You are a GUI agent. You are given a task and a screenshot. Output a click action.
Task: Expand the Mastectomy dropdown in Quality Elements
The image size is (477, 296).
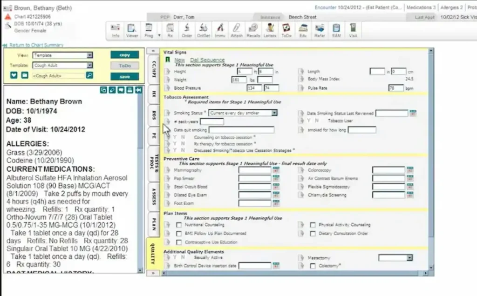tap(409, 257)
